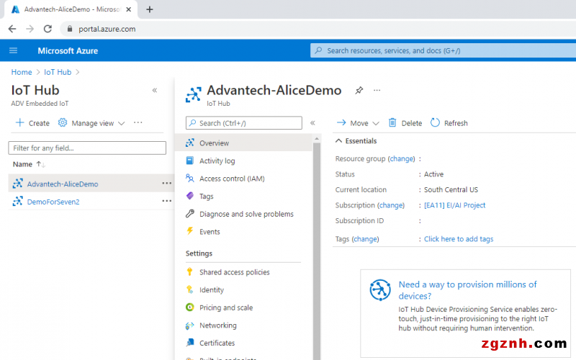Pin Advantech-AliceDemo to dashboard
Image resolution: width=576 pixels, height=360 pixels.
[359, 91]
